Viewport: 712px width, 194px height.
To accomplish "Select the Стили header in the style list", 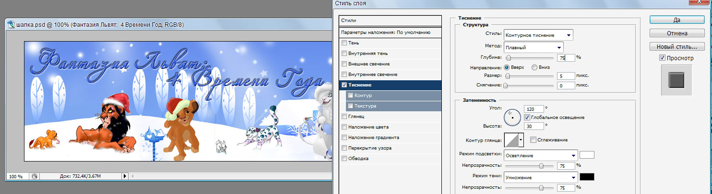I will (390, 21).
